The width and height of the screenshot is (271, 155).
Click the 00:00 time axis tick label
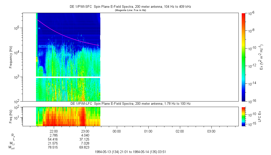(117, 131)
